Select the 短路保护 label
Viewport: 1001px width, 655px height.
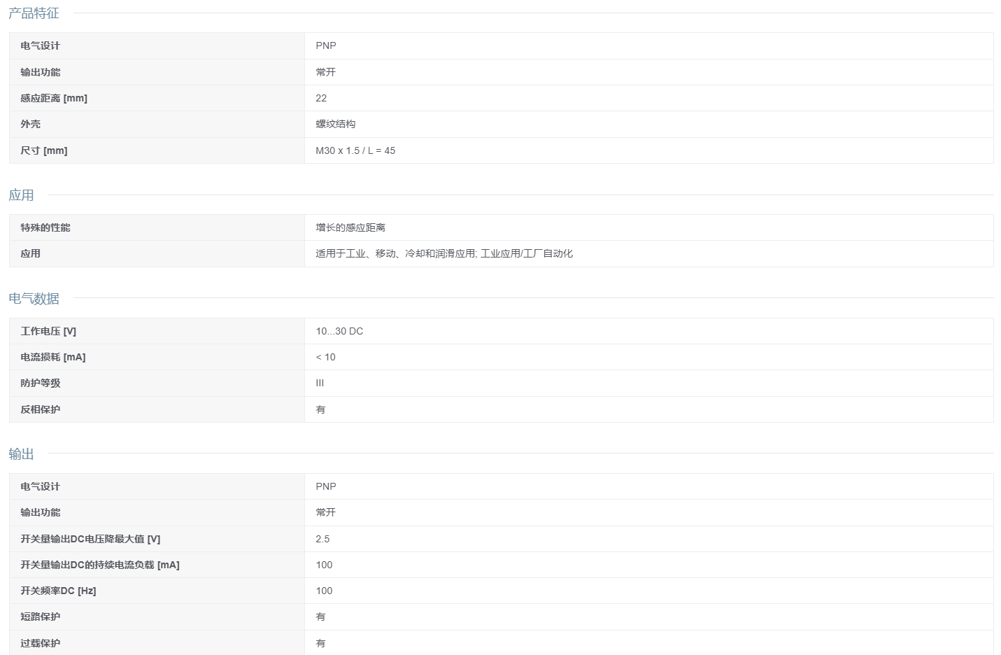[x=41, y=617]
